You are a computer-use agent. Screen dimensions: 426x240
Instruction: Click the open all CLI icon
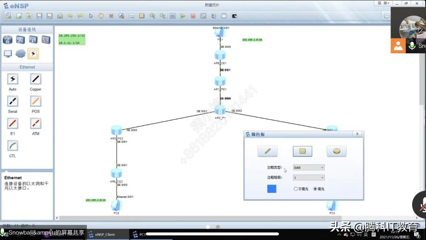234,16
